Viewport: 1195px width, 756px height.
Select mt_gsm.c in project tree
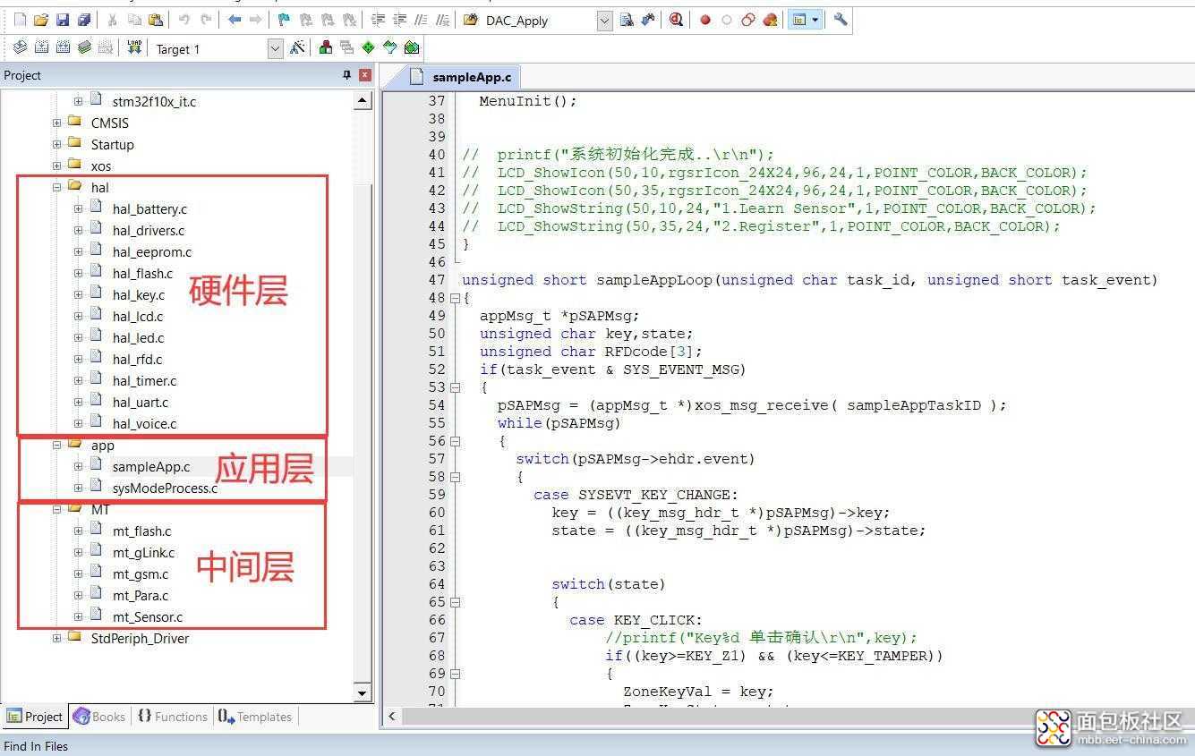[141, 573]
